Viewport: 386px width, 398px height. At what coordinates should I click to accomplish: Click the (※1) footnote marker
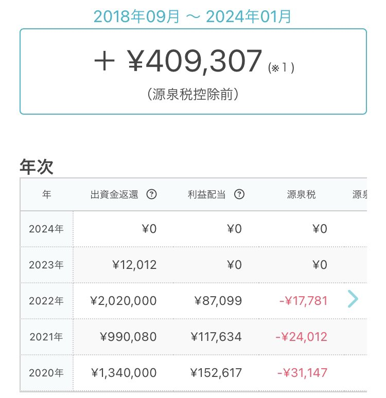point(281,68)
